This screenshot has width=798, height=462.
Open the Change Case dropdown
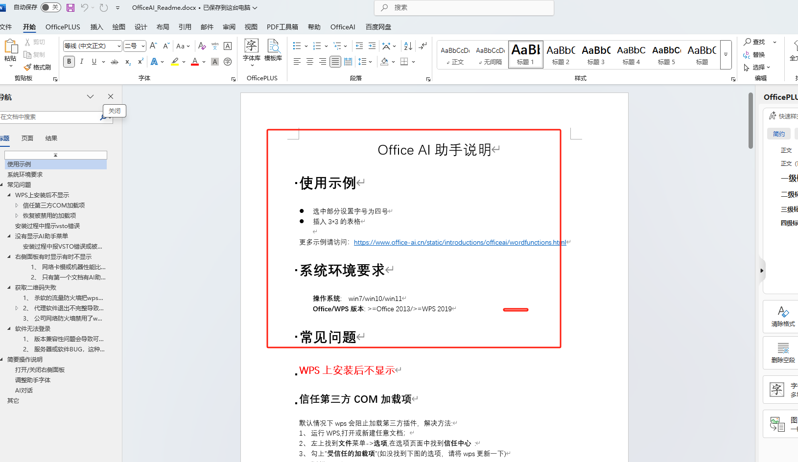(183, 46)
